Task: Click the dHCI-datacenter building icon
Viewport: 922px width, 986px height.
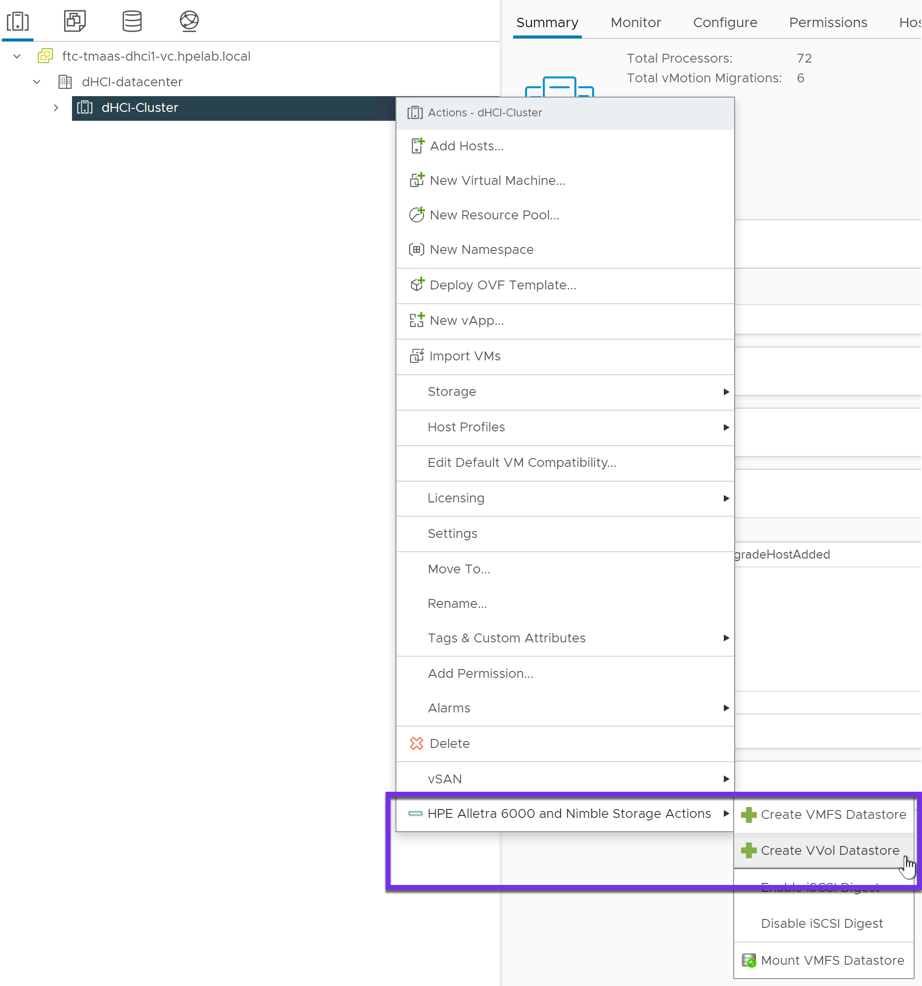Action: (x=65, y=82)
